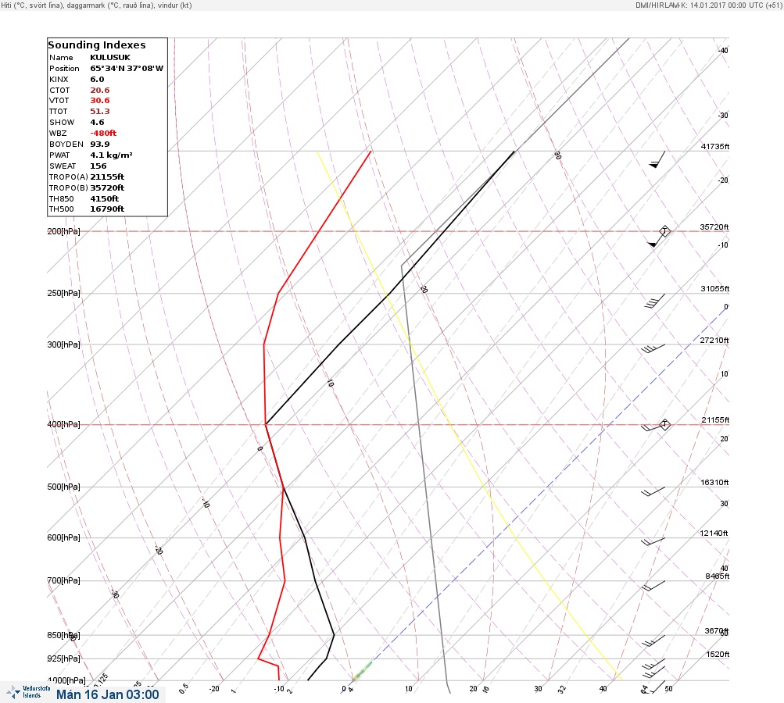Click the BOYDEN value 93.9
Screen dimensions: 784x703
(99, 145)
